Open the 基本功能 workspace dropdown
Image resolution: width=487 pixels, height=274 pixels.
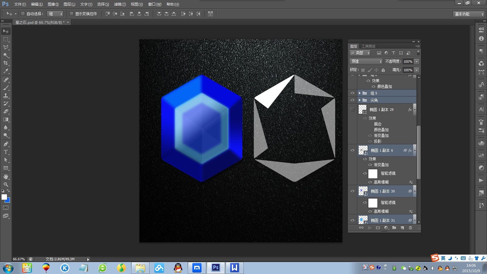(468, 14)
